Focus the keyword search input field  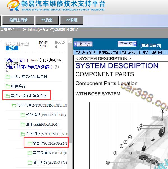point(17,44)
